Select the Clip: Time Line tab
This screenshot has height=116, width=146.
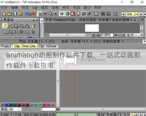(25, 46)
